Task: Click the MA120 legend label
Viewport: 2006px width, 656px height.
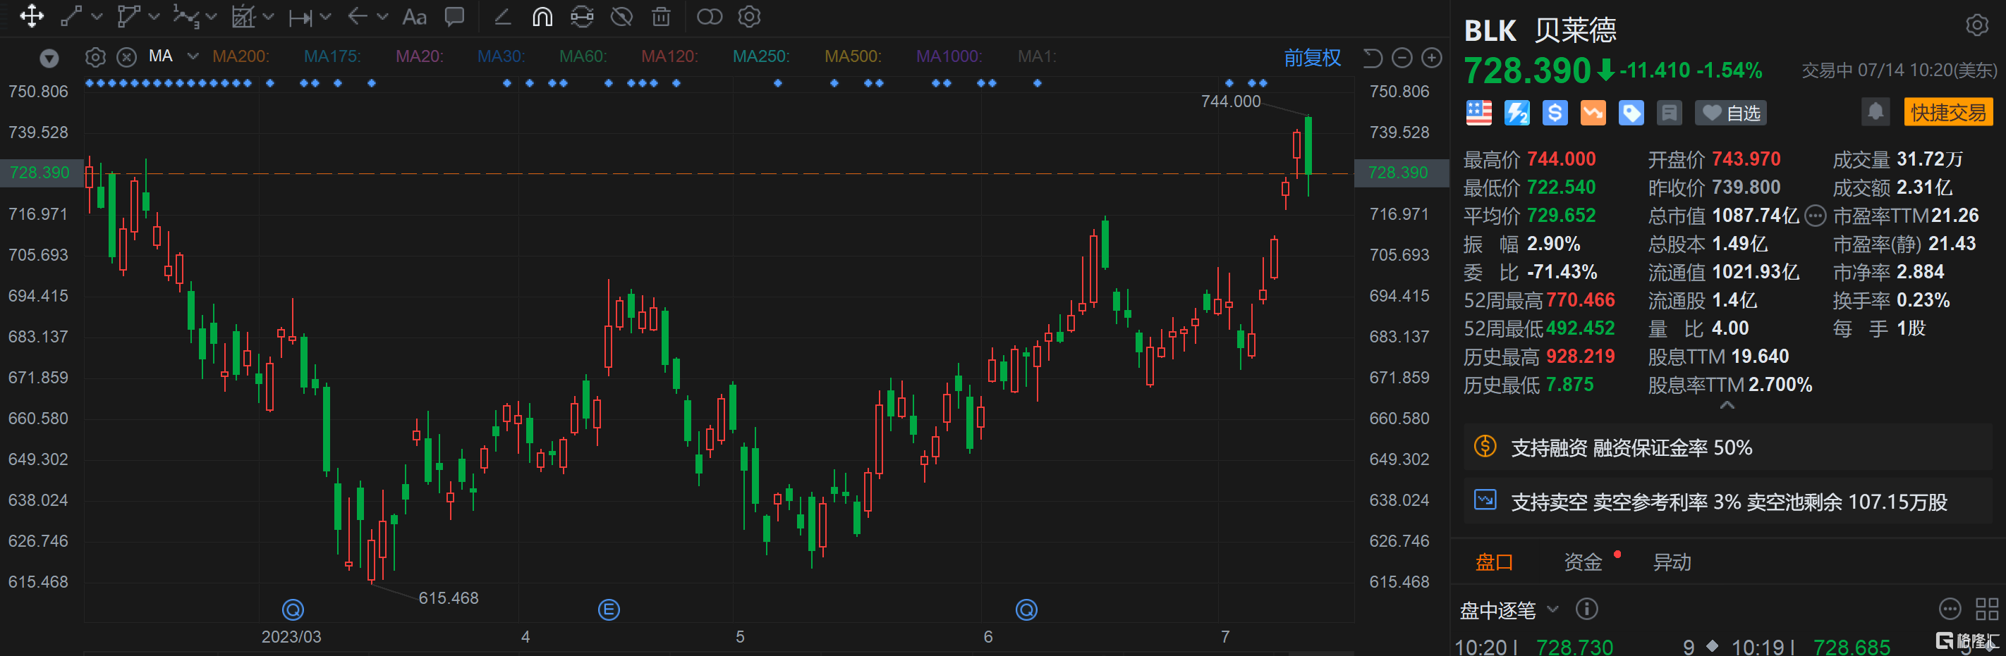Action: tap(669, 56)
